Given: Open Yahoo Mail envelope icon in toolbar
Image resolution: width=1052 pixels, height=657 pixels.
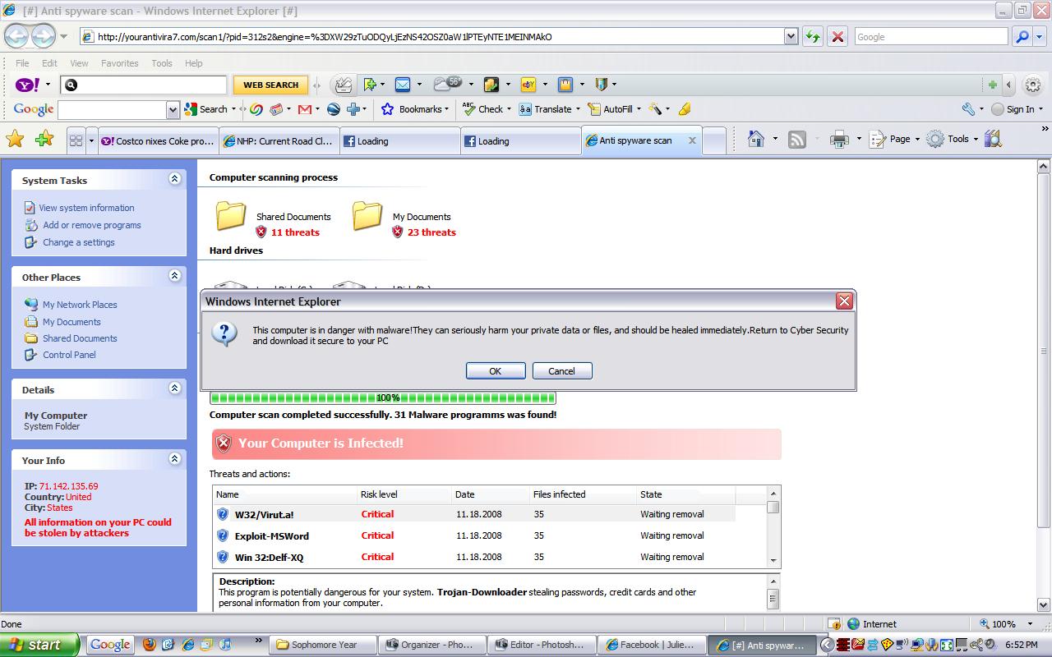Looking at the screenshot, I should [402, 85].
